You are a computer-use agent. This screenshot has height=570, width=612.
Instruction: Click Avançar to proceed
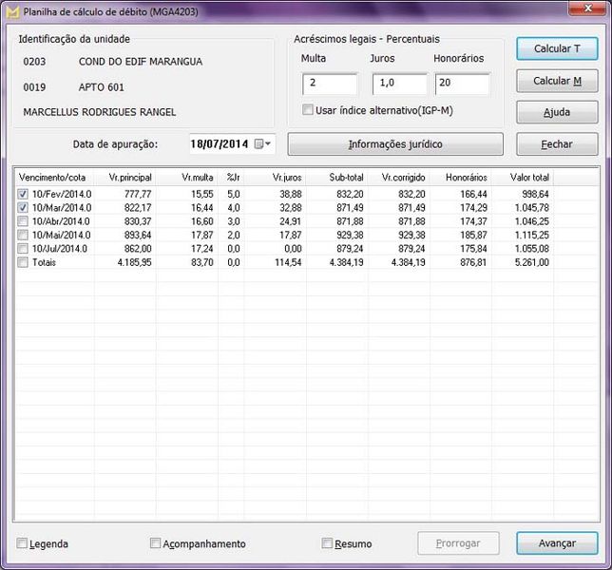(x=557, y=543)
